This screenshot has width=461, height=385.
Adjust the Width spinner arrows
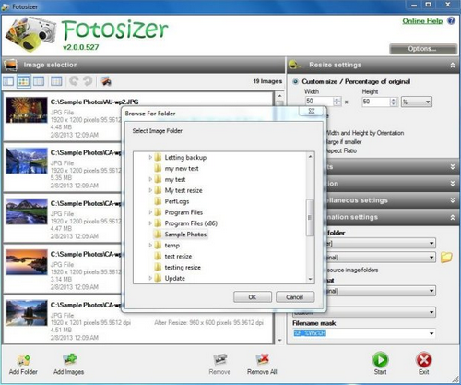[337, 102]
